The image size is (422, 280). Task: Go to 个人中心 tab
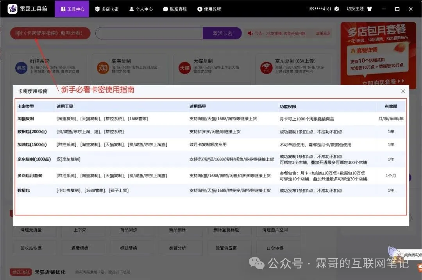click(141, 9)
